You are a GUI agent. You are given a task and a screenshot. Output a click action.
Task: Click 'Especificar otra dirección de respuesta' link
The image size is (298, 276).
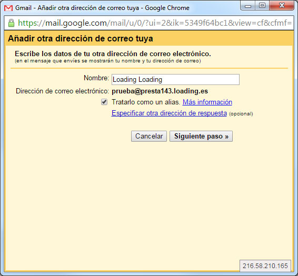click(169, 113)
